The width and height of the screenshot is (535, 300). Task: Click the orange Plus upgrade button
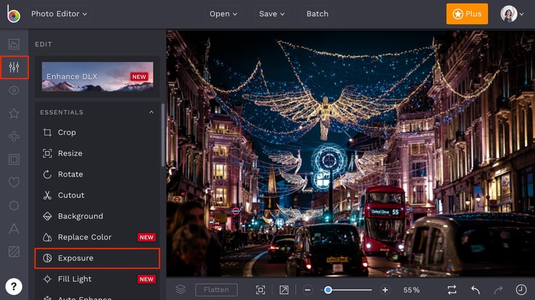(467, 14)
